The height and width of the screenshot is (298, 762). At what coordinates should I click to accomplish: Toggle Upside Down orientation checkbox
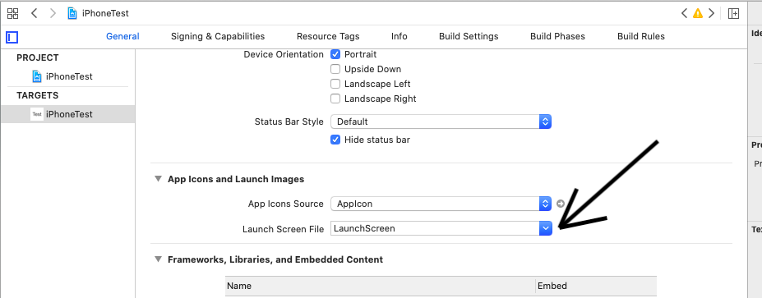point(335,69)
